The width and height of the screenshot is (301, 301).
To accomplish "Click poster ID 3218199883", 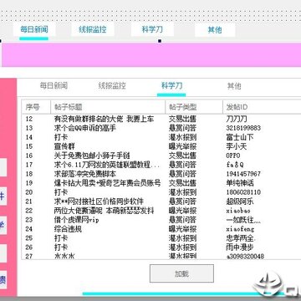I will pyautogui.click(x=243, y=128).
